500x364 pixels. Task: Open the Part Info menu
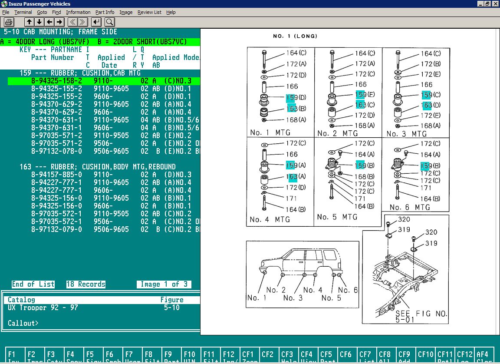105,12
